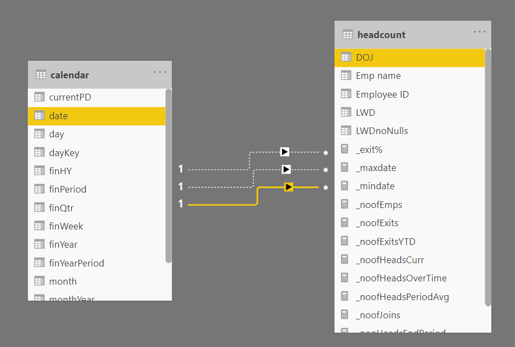Click the column icon beside Emp name

coord(346,76)
